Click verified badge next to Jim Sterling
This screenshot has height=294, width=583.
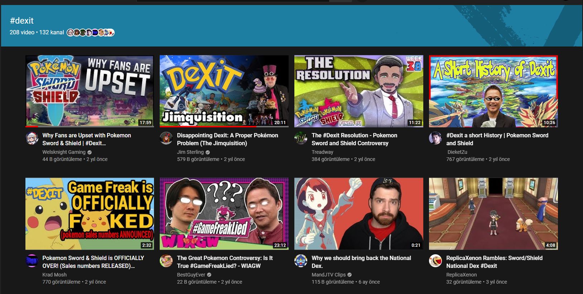click(x=208, y=152)
